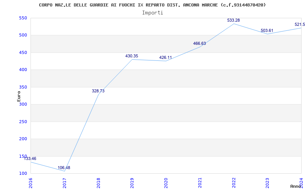The image size is (305, 190).
Task: Click the x-axis year 2022
Action: pos(234,183)
